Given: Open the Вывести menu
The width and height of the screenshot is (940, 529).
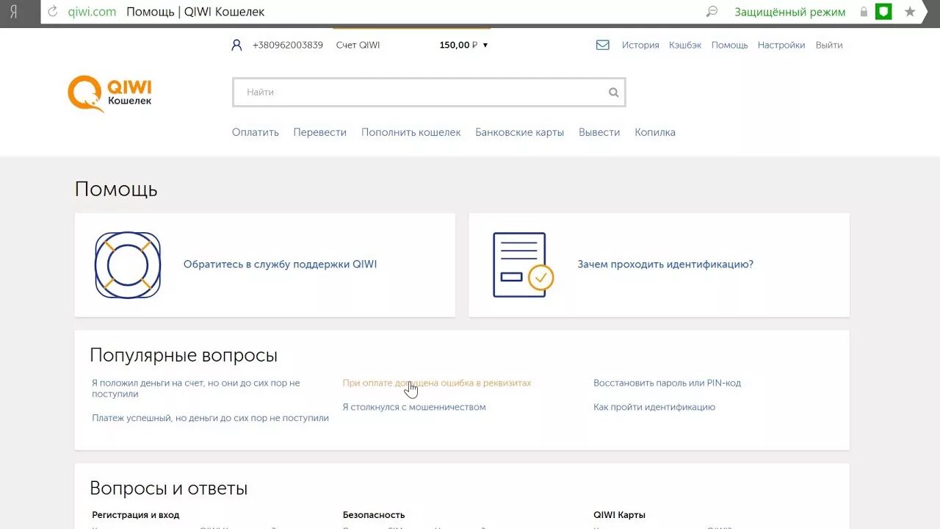Looking at the screenshot, I should (599, 132).
